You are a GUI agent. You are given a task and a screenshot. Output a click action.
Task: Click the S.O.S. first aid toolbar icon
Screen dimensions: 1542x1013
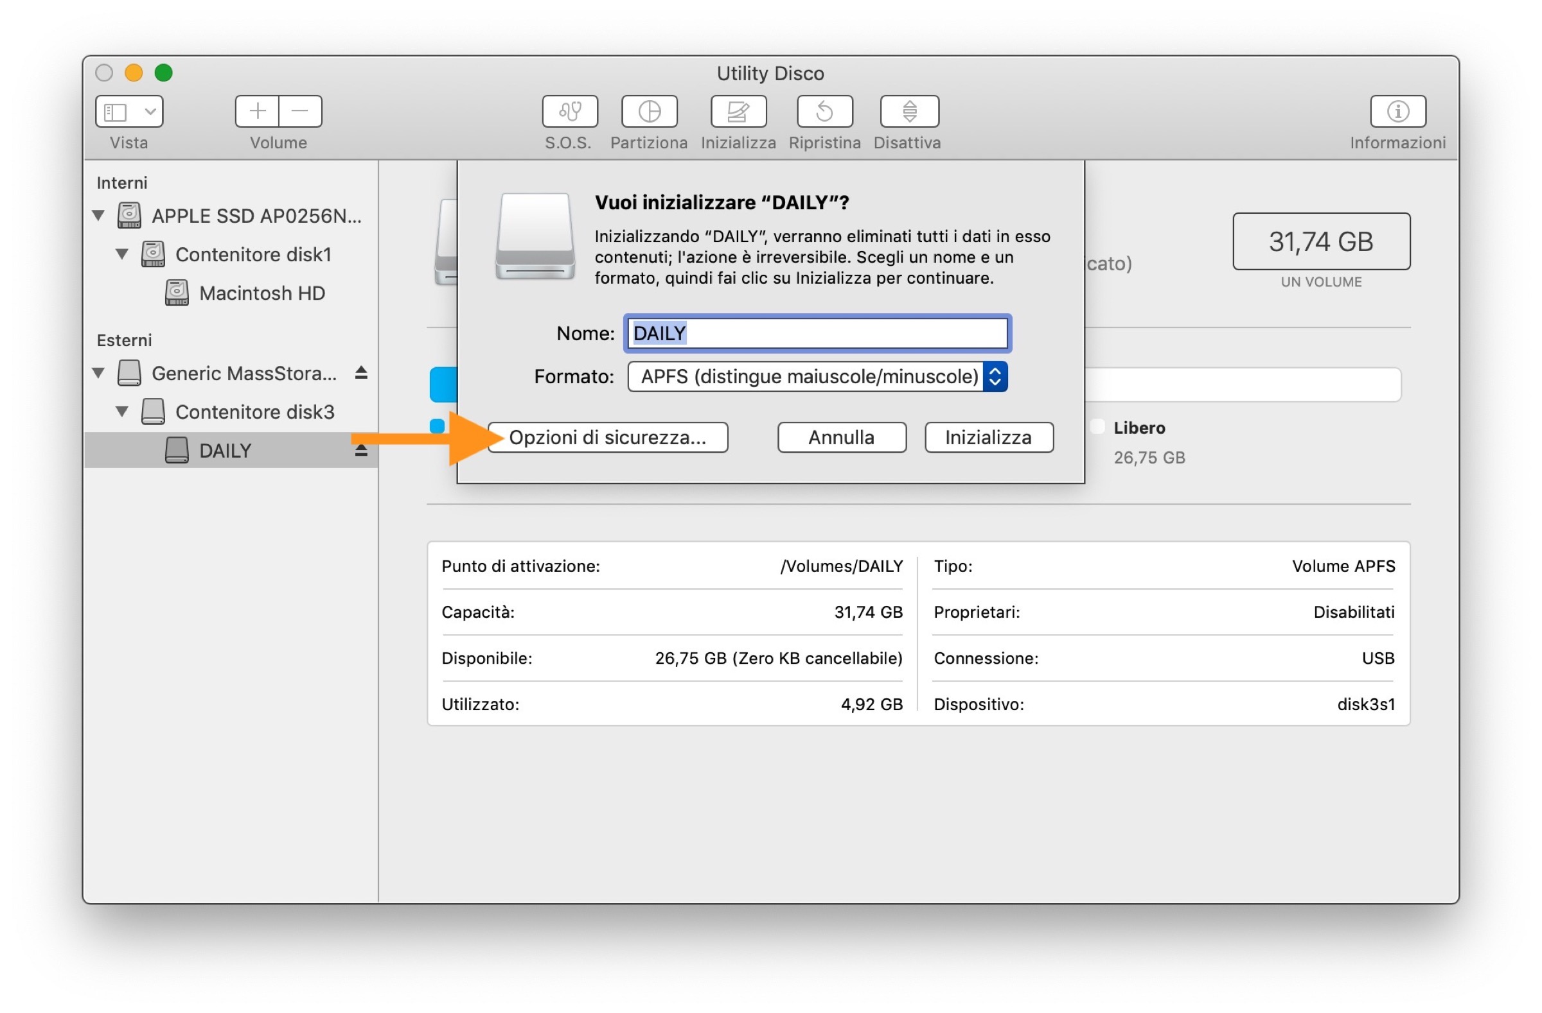569,111
